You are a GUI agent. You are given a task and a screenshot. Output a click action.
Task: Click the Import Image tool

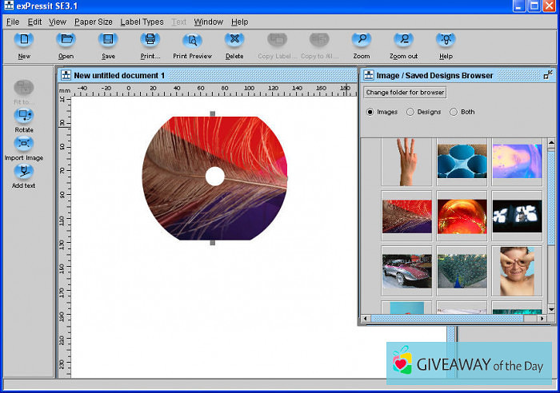[x=24, y=145]
